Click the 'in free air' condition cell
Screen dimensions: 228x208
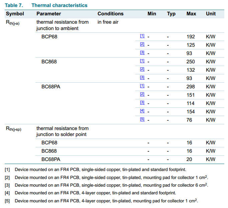click(x=108, y=22)
